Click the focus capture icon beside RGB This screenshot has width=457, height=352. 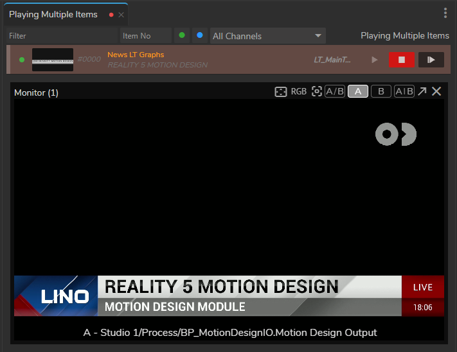coord(316,92)
